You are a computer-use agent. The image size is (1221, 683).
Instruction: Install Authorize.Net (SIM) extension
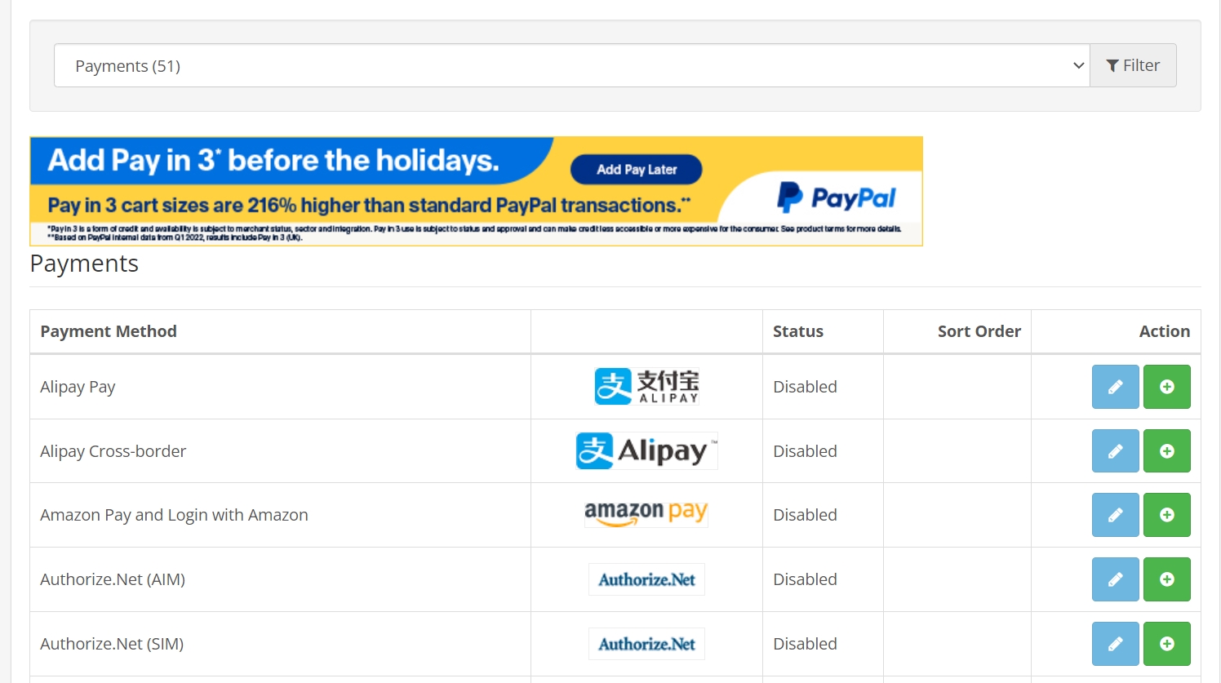[x=1166, y=644]
